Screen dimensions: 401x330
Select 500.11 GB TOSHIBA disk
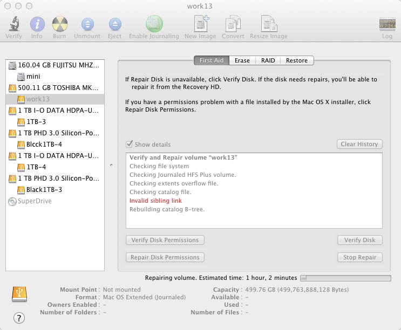(55, 87)
